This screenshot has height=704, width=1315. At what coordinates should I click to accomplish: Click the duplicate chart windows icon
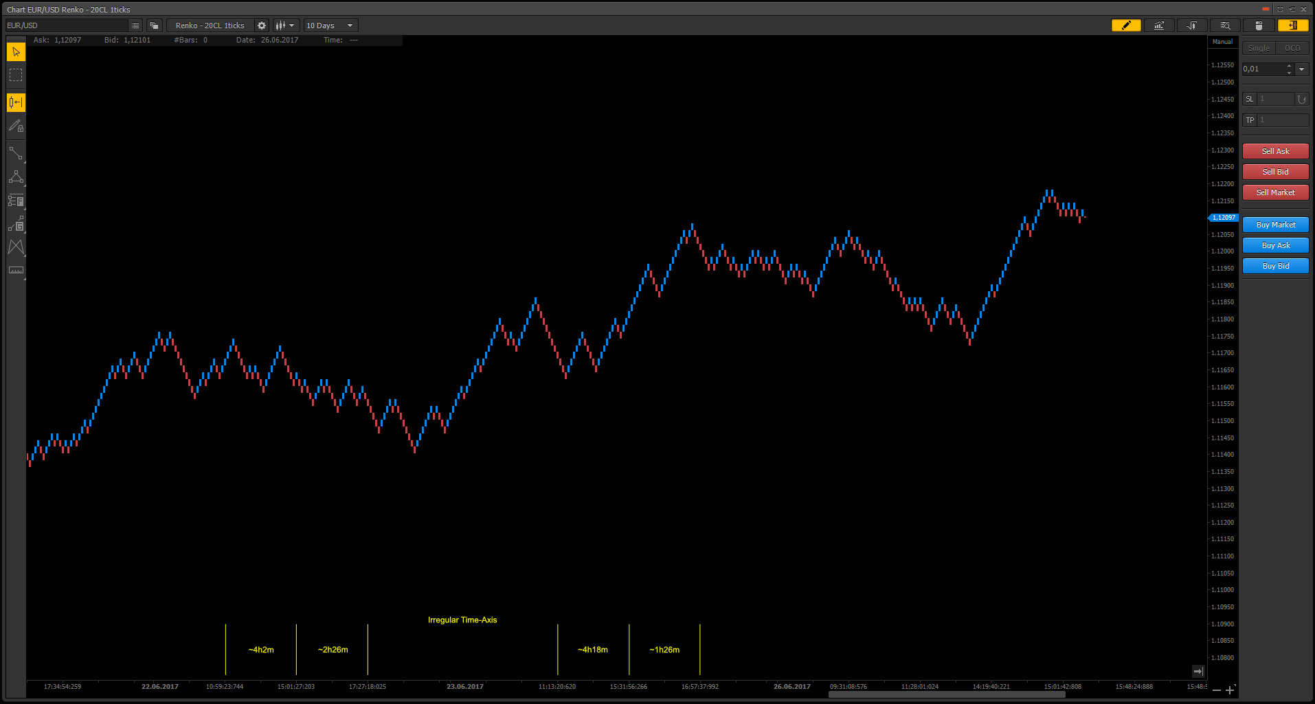(155, 25)
